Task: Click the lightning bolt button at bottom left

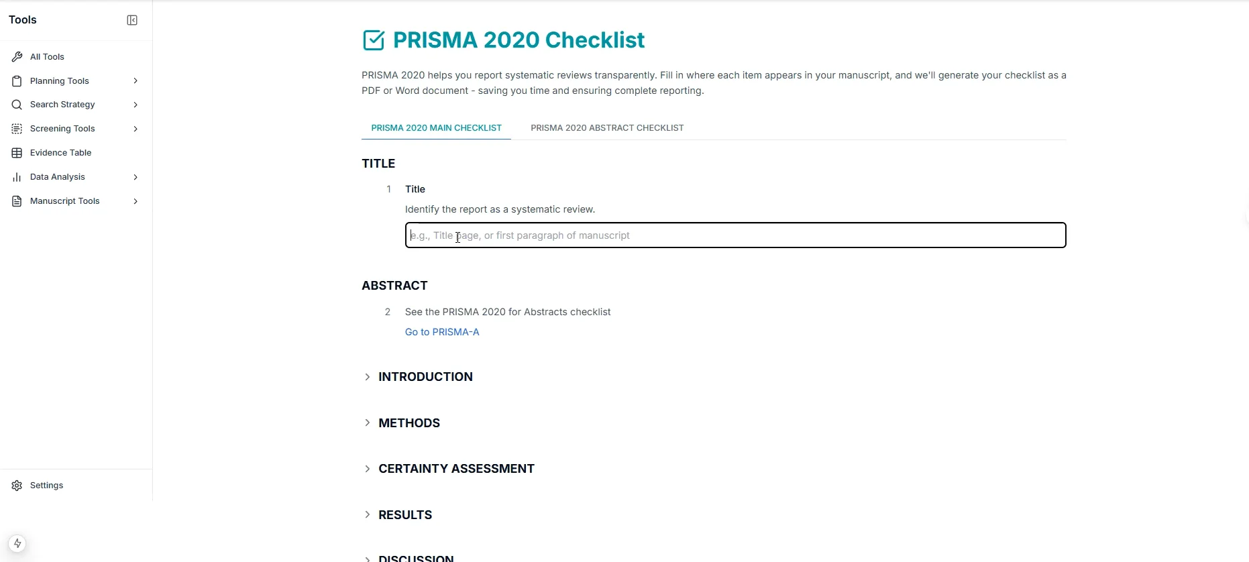Action: pos(17,543)
